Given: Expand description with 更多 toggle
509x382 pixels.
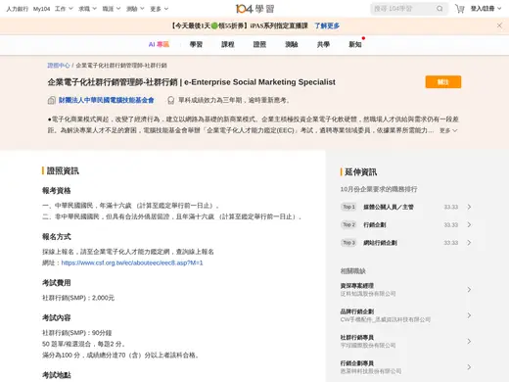Looking at the screenshot, I should (x=448, y=130).
